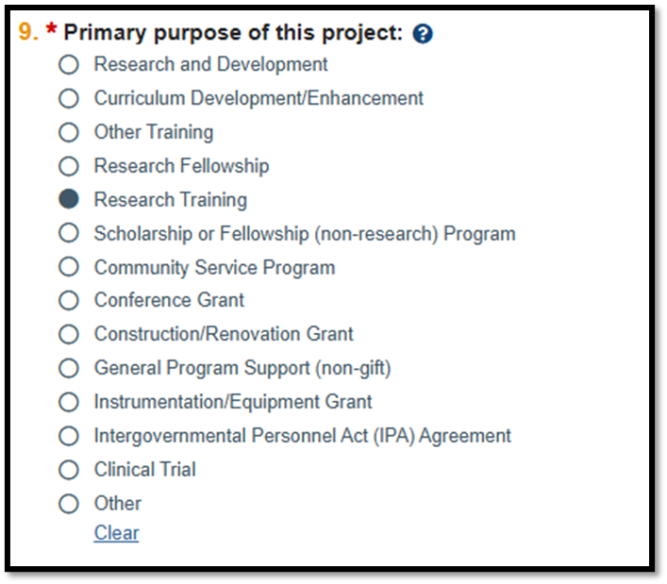Click the Research Training label text

(x=170, y=200)
